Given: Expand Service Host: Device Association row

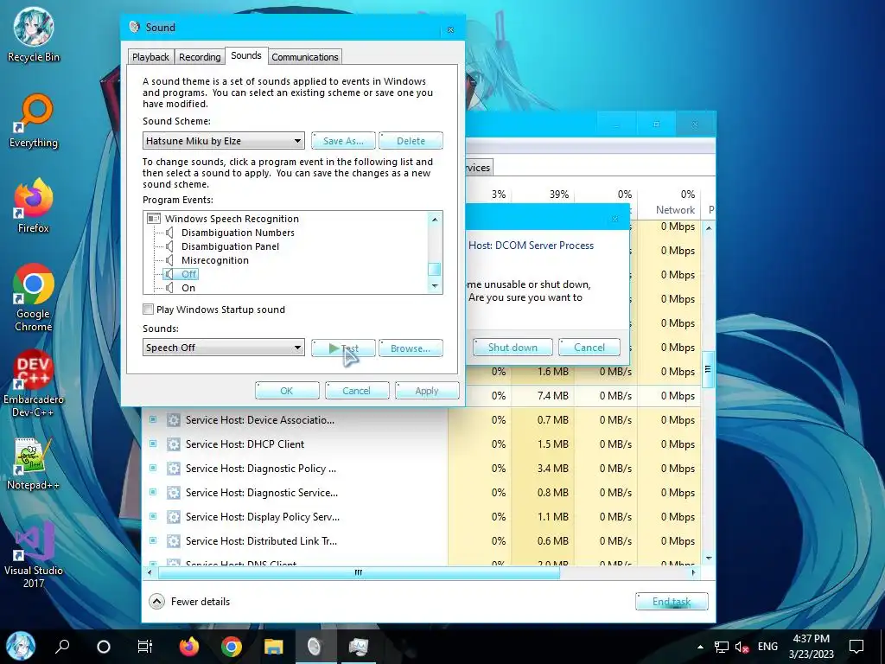Looking at the screenshot, I should (x=153, y=419).
